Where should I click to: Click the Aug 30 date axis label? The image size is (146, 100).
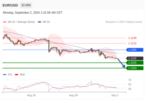point(73,95)
